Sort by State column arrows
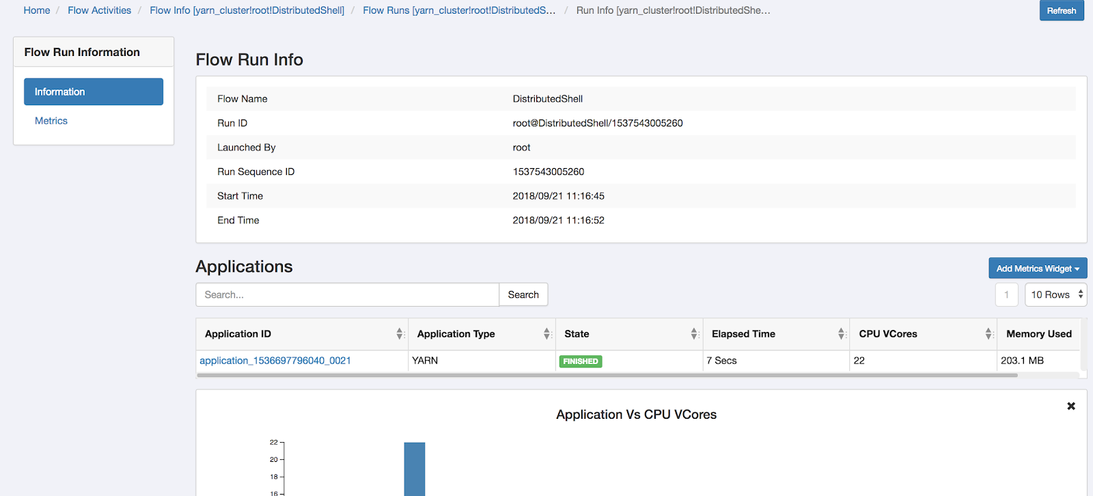Image resolution: width=1093 pixels, height=496 pixels. point(694,334)
